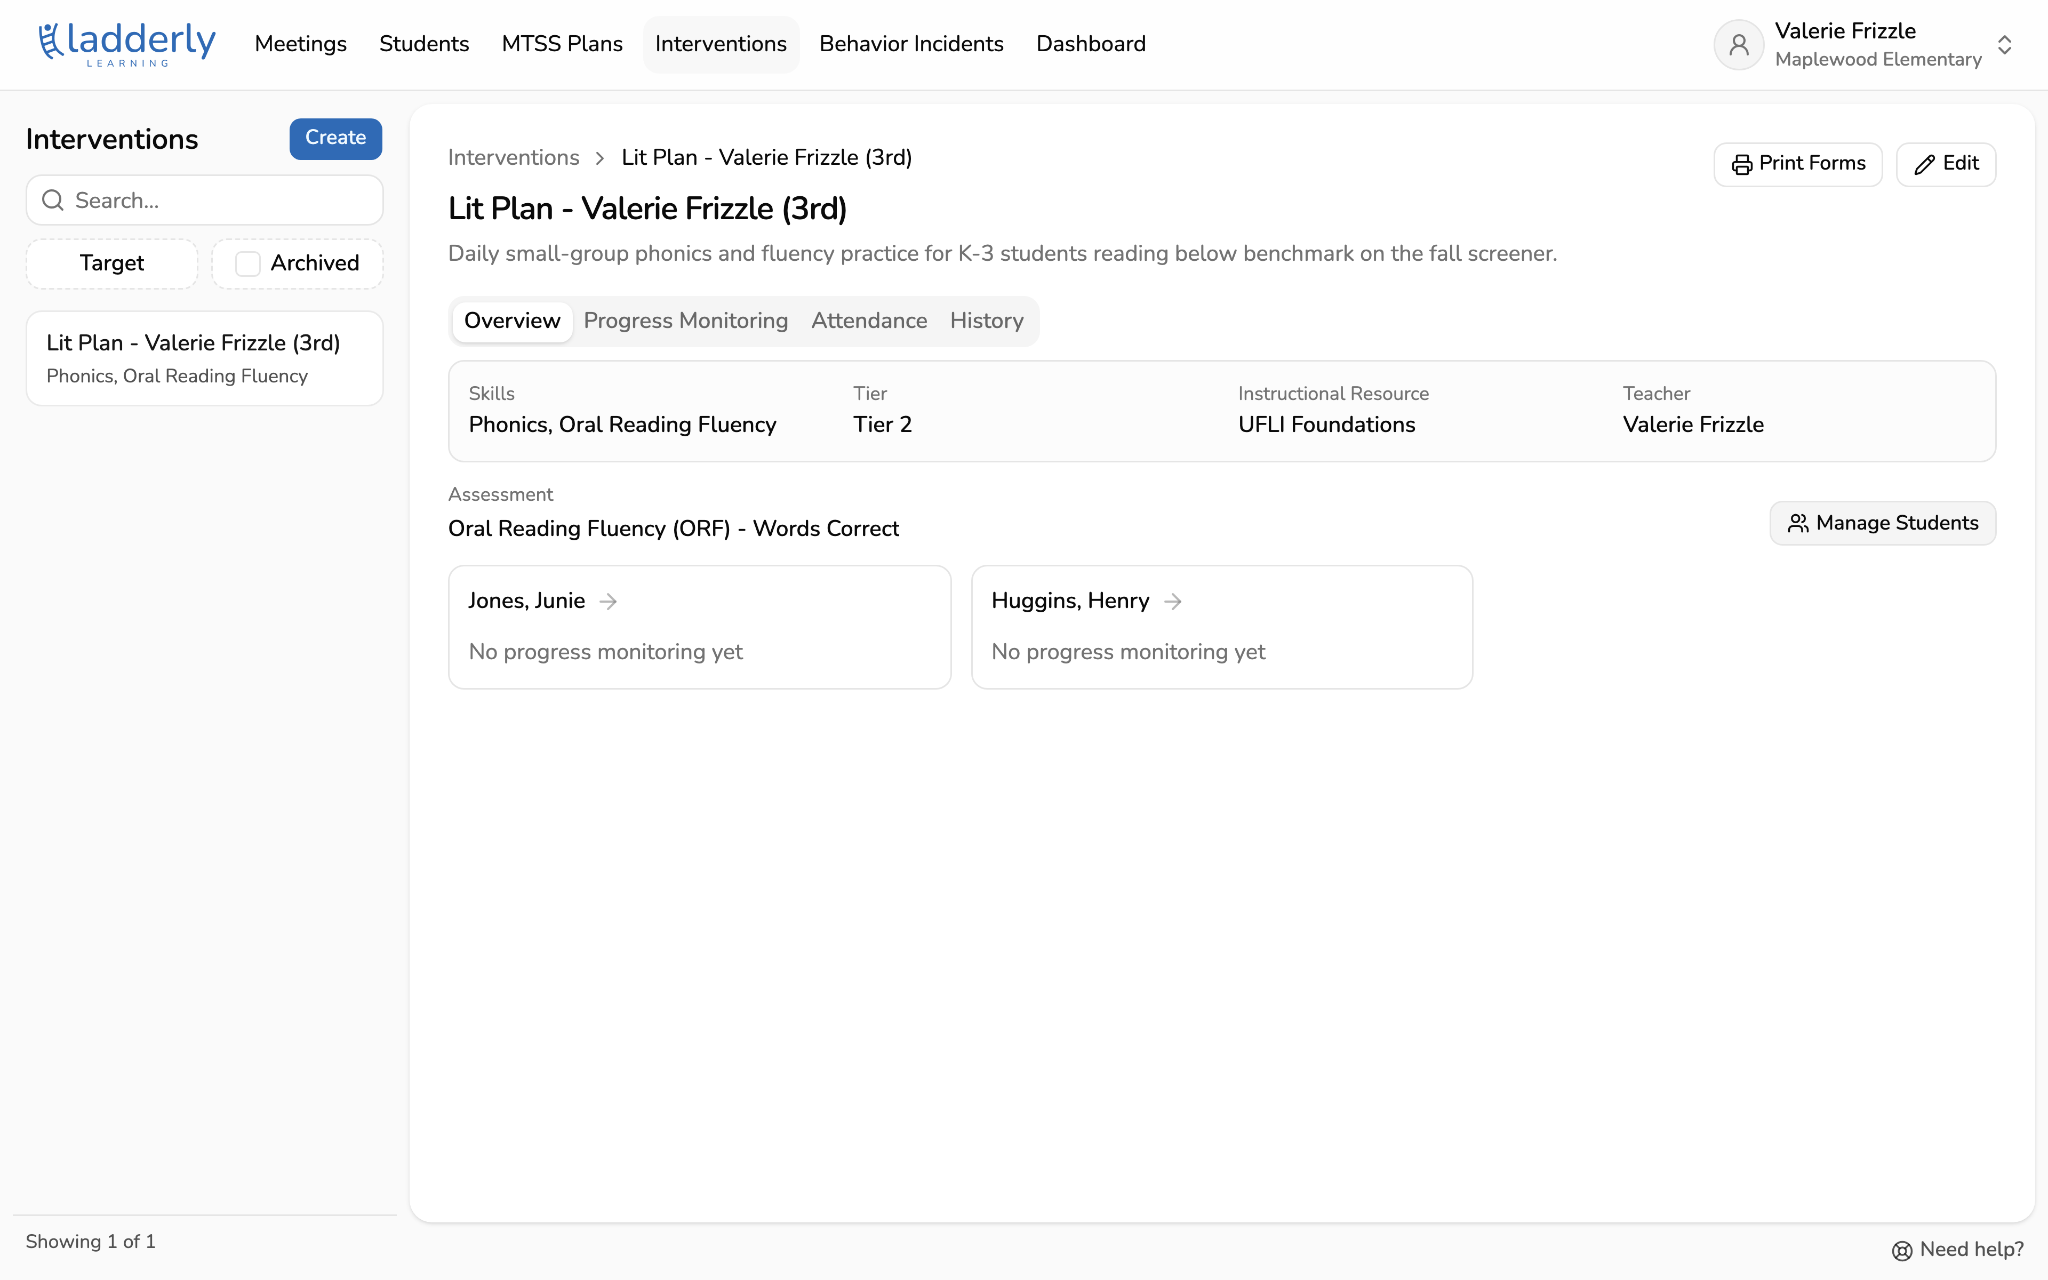Screen dimensions: 2048x1280
Task: Select Interventions in top navigation
Action: 721,44
